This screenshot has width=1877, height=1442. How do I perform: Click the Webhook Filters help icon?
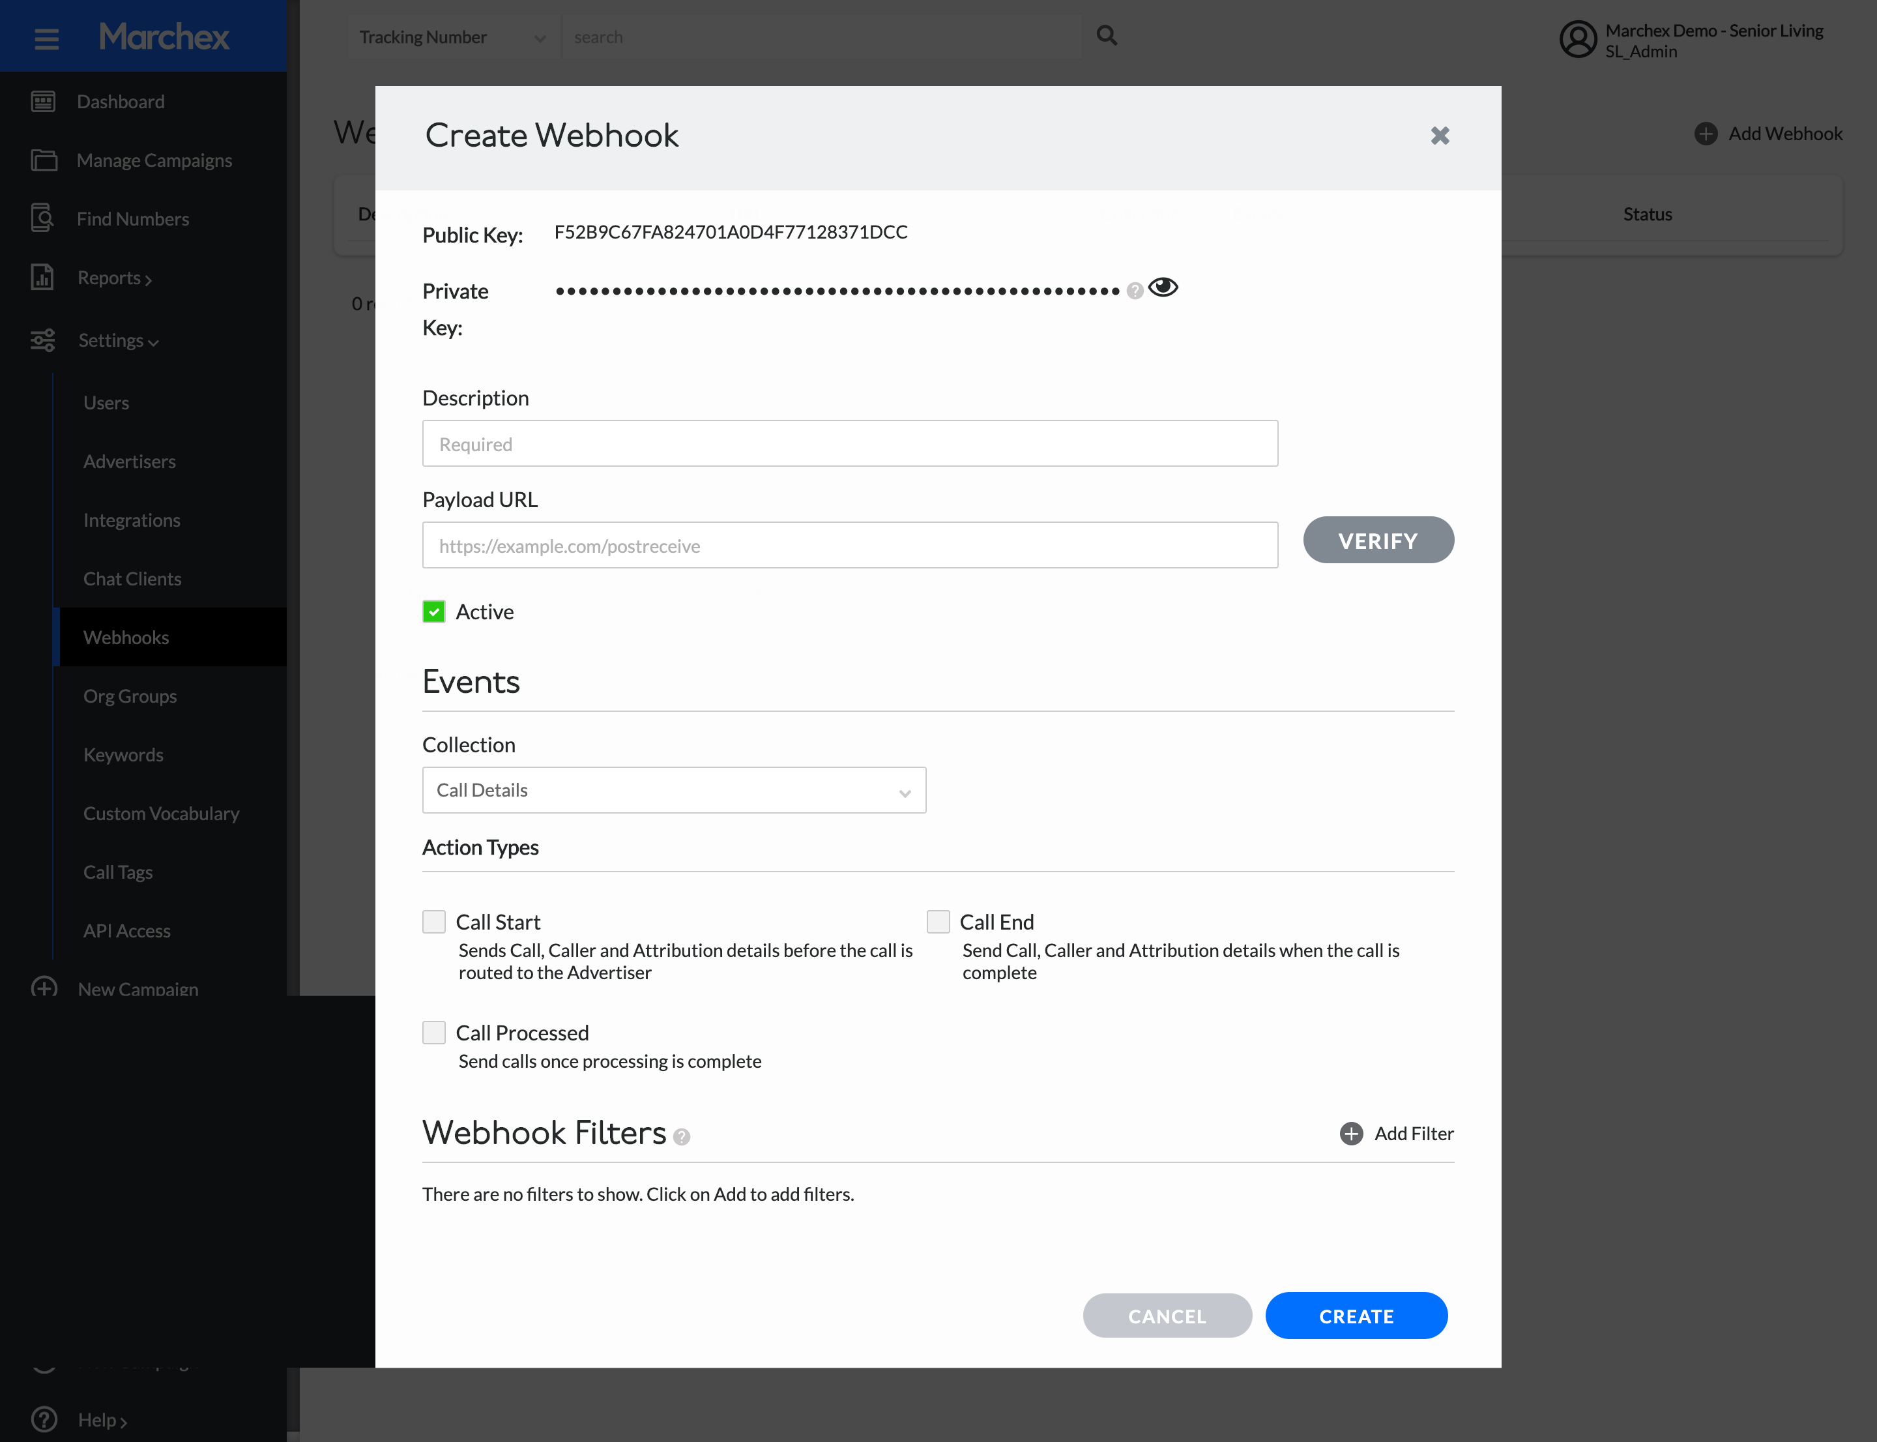tap(682, 1138)
